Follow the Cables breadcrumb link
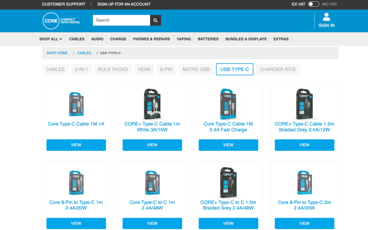The height and width of the screenshot is (230, 368). [x=84, y=53]
